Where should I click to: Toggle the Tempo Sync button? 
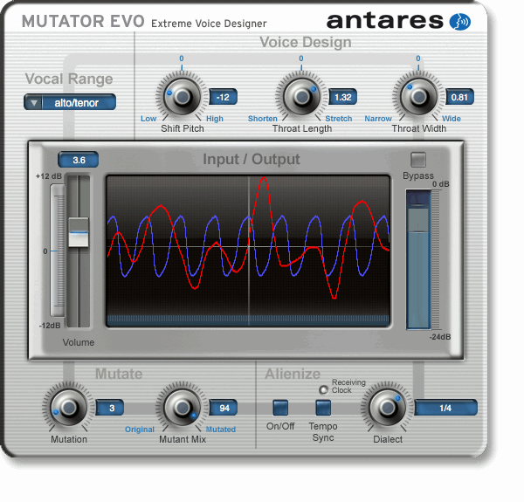323,408
